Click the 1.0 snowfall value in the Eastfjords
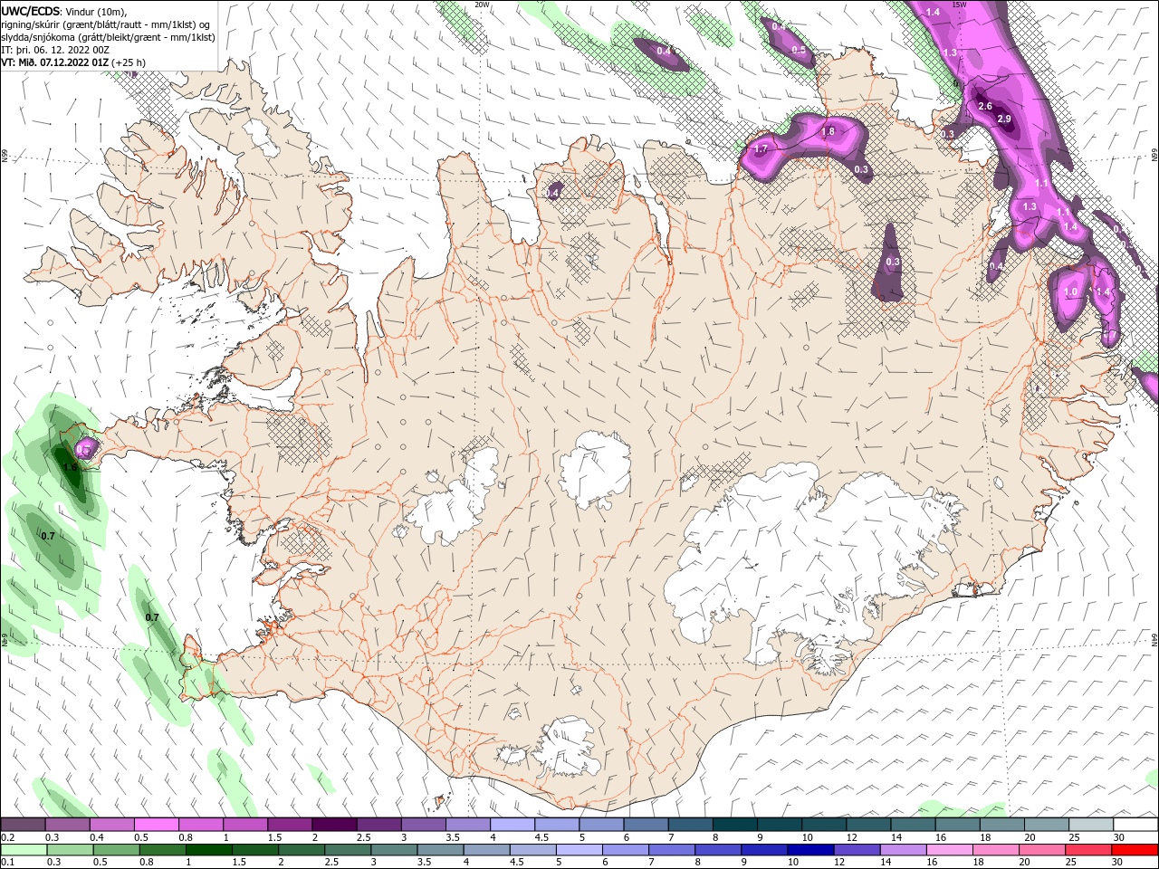 click(x=1071, y=291)
